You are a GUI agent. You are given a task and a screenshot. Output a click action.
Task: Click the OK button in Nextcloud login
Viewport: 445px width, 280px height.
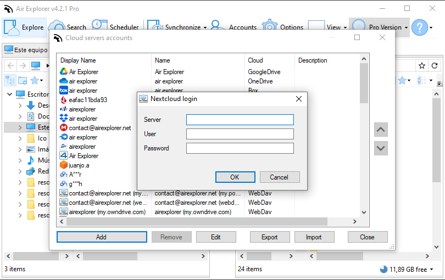[x=235, y=177]
